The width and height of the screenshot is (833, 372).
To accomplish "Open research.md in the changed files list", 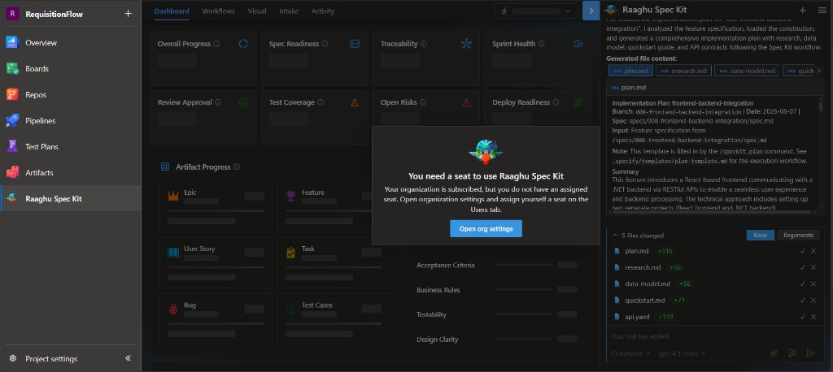I will pos(643,267).
